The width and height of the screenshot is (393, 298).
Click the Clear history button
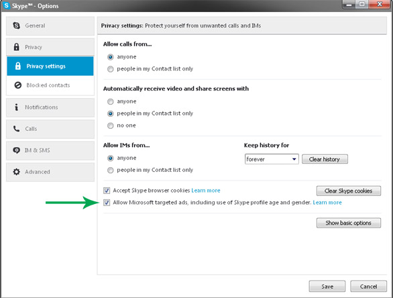point(325,159)
